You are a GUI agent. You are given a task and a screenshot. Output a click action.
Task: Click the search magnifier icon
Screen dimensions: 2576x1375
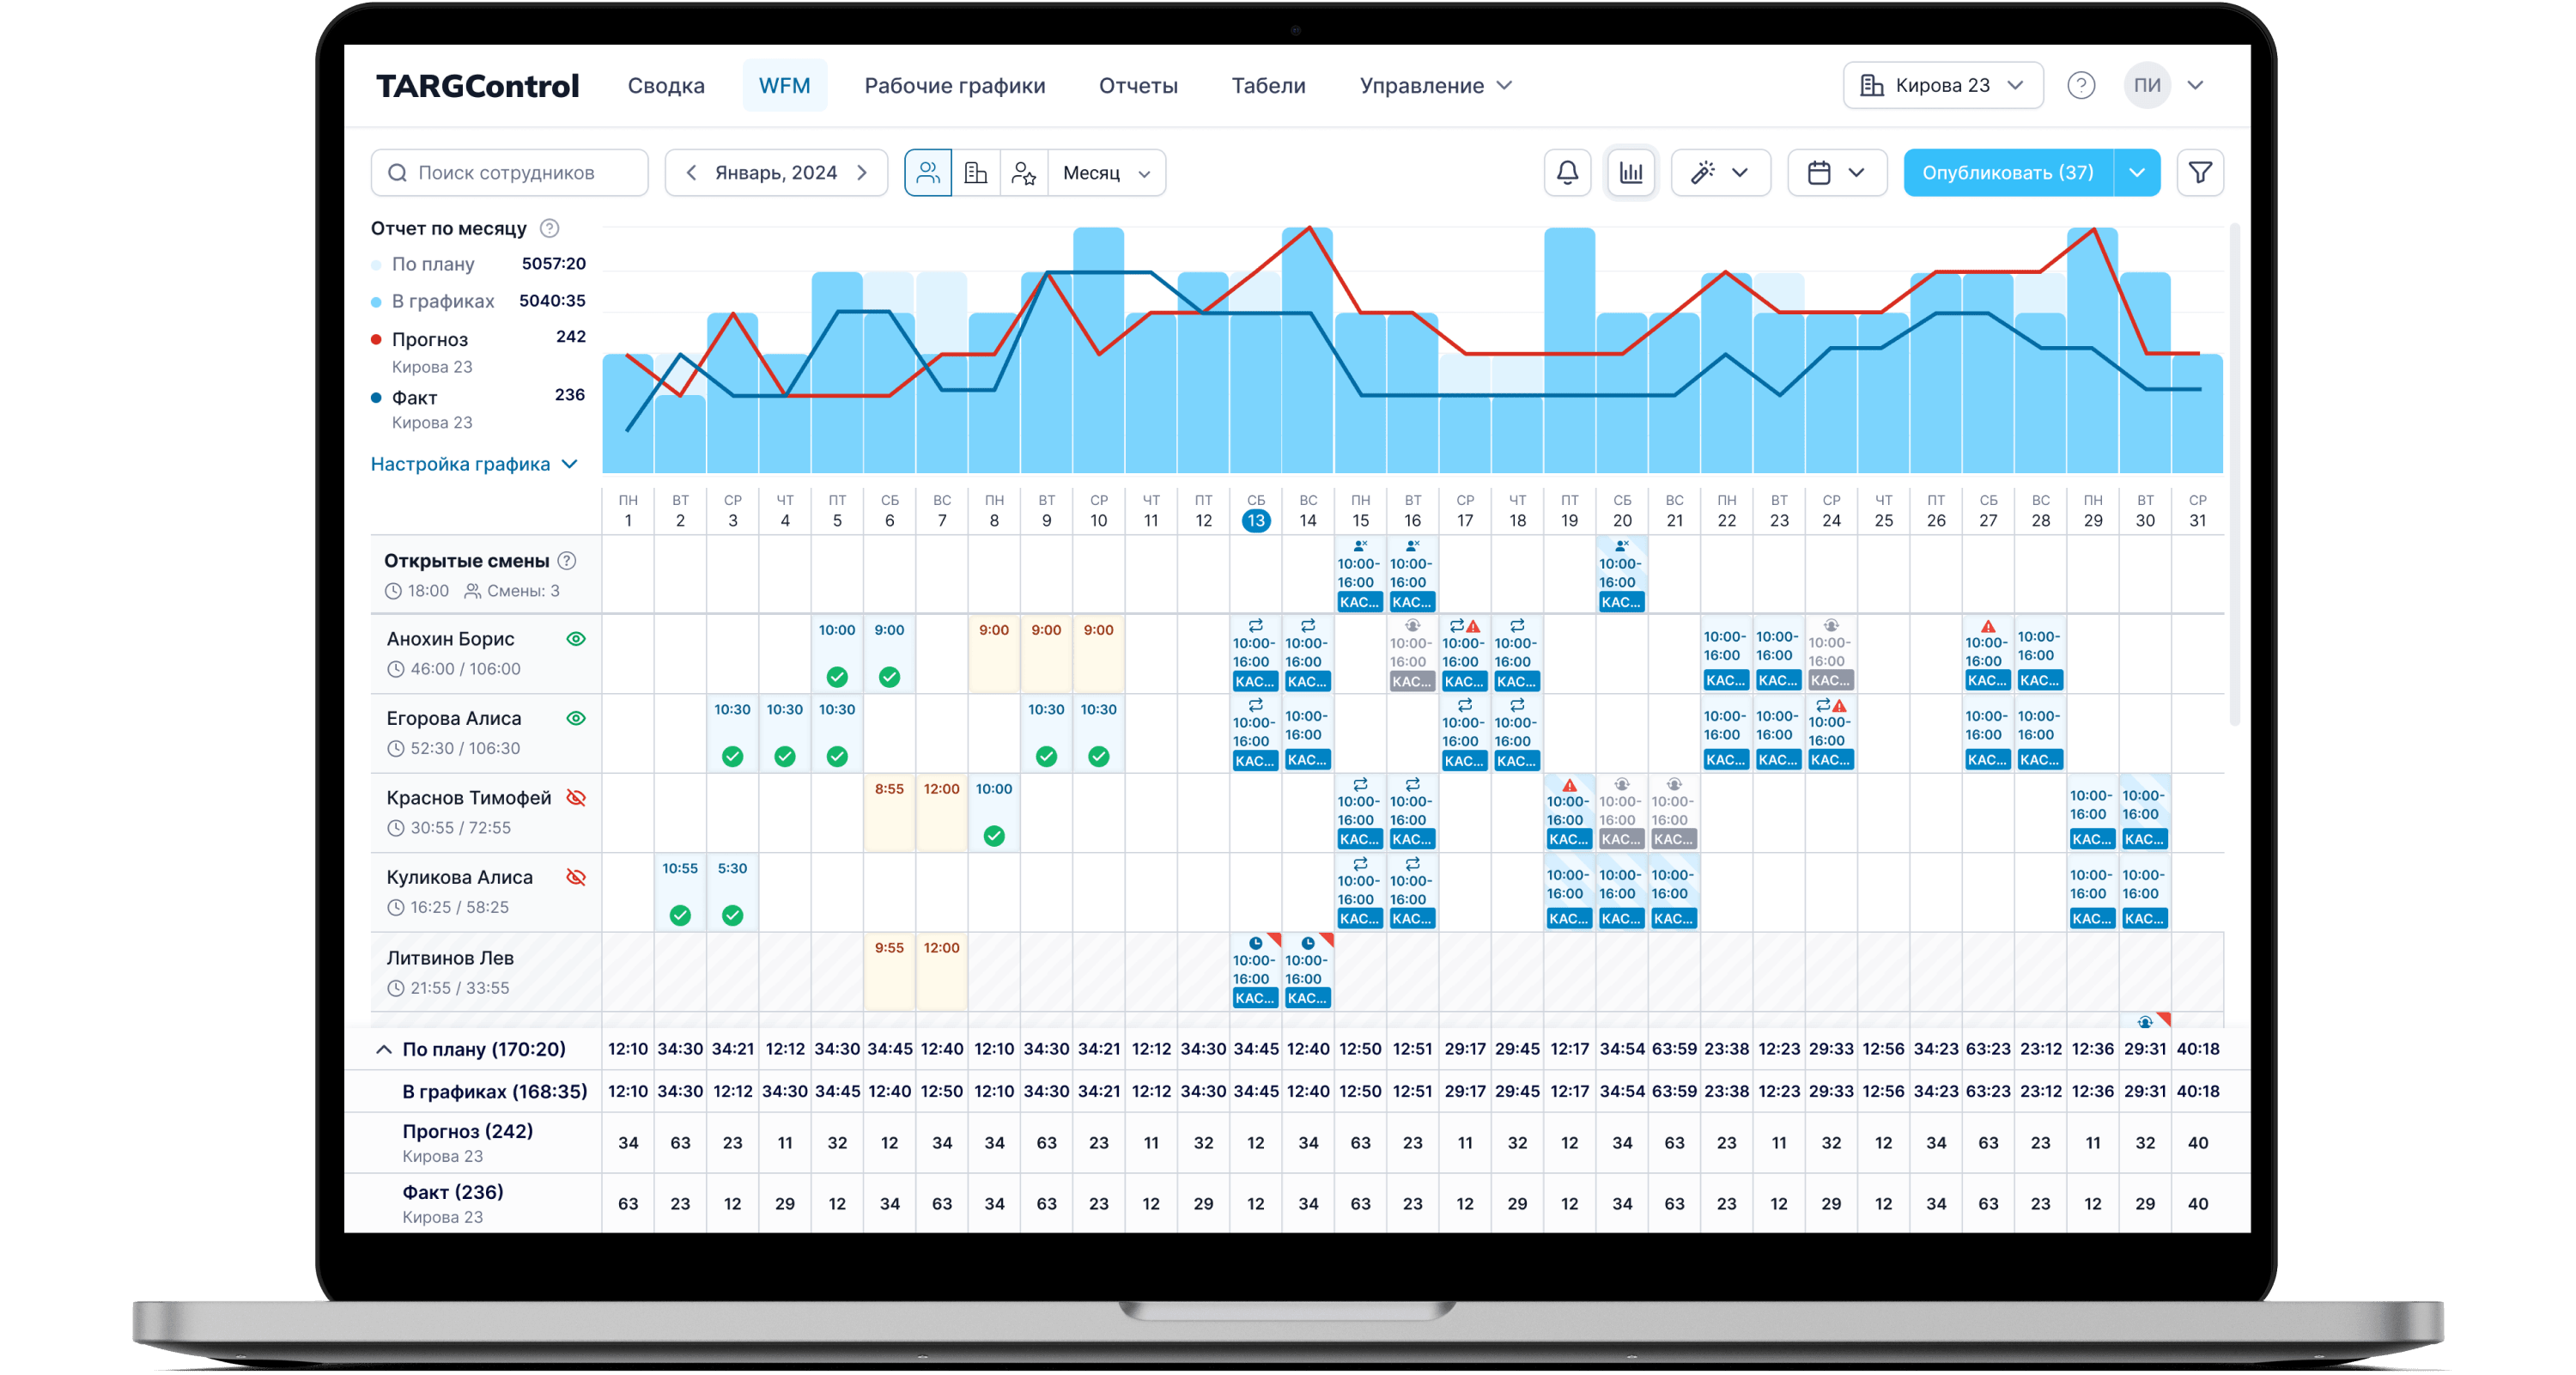click(x=397, y=173)
